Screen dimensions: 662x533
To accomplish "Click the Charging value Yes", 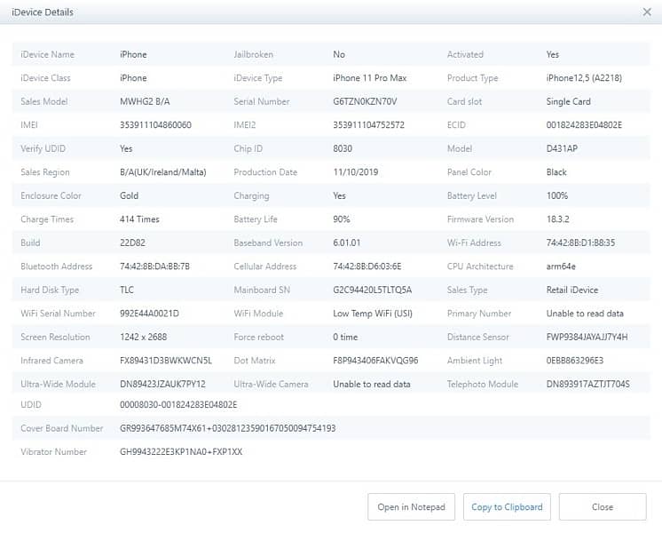I will [339, 195].
